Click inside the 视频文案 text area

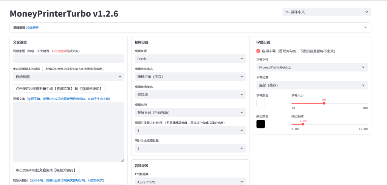click(x=68, y=132)
